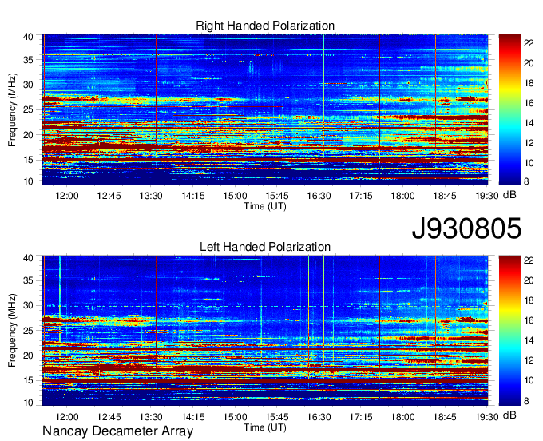
Task: Click the 18 dB tick on the right-handed color bar
Action: point(529,83)
